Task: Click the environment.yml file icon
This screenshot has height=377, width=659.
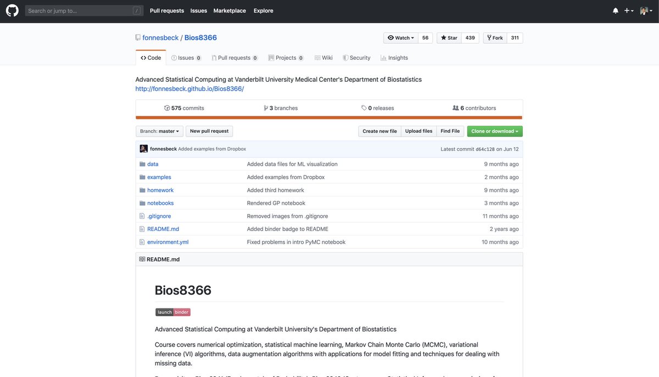Action: pyautogui.click(x=142, y=242)
